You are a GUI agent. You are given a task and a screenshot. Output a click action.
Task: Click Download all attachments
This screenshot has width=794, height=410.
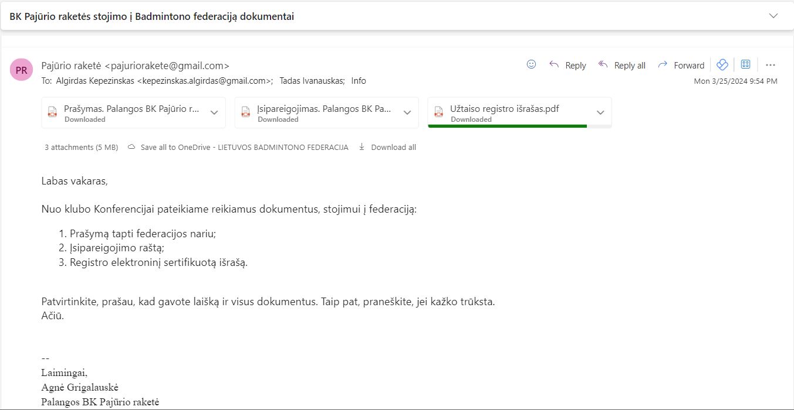(393, 148)
